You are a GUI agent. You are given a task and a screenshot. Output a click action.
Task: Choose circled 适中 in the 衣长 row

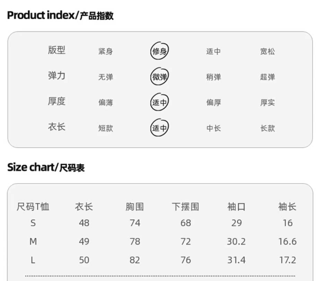[x=159, y=128]
